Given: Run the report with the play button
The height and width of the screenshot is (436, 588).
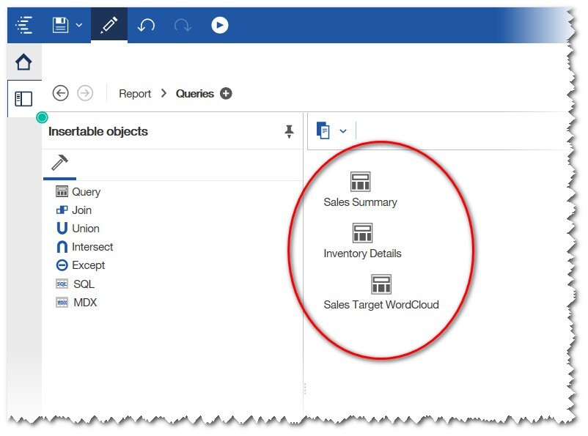Looking at the screenshot, I should 220,25.
